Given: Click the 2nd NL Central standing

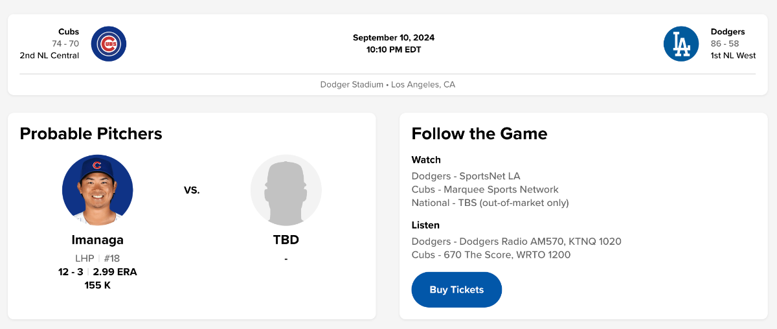Looking at the screenshot, I should click(49, 56).
